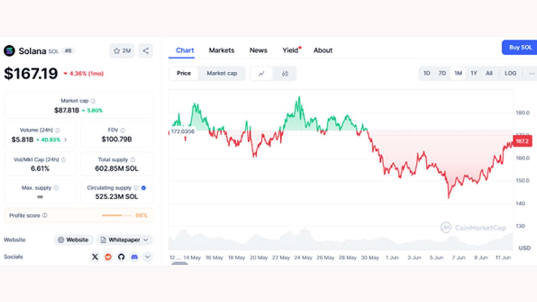Screen dimensions: 537x302
Task: Open Solana's Discord social link
Action: click(x=134, y=257)
